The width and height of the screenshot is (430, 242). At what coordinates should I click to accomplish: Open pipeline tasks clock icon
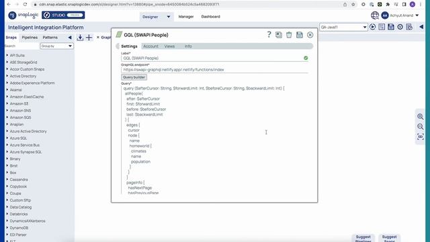point(400,27)
